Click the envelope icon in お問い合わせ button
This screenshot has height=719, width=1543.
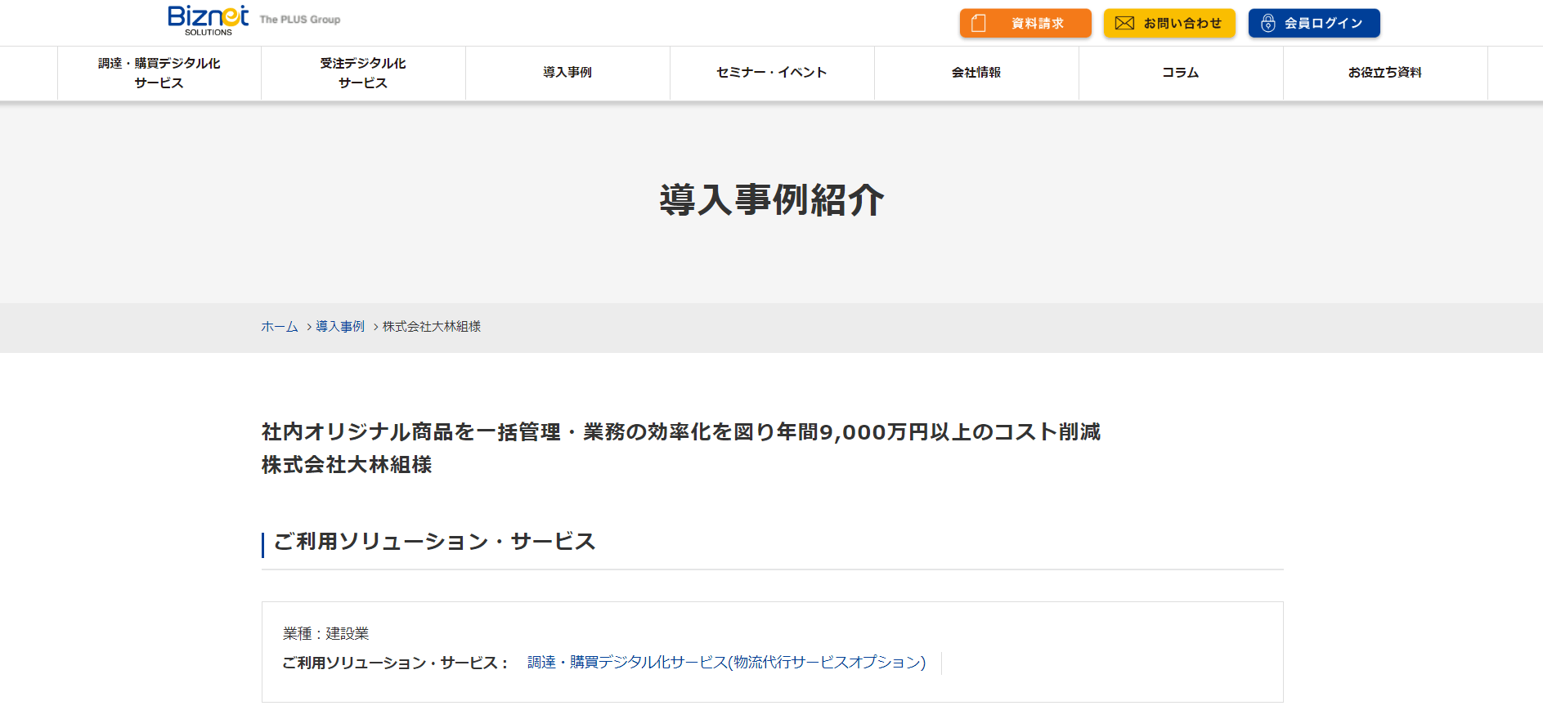click(1124, 24)
